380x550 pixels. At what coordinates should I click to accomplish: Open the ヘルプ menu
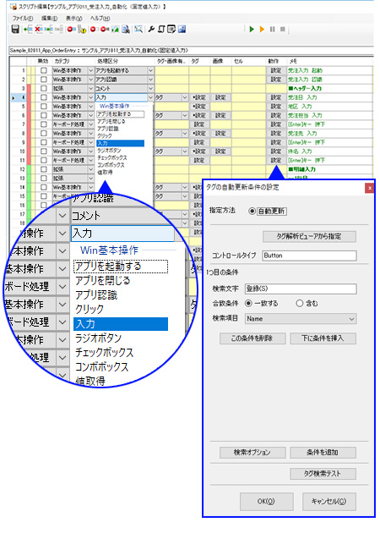tap(100, 19)
